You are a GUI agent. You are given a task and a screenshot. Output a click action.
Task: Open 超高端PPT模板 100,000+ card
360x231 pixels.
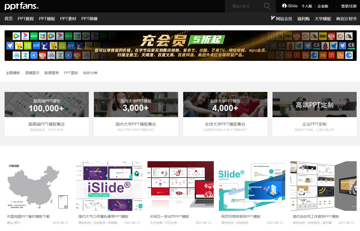point(47,105)
